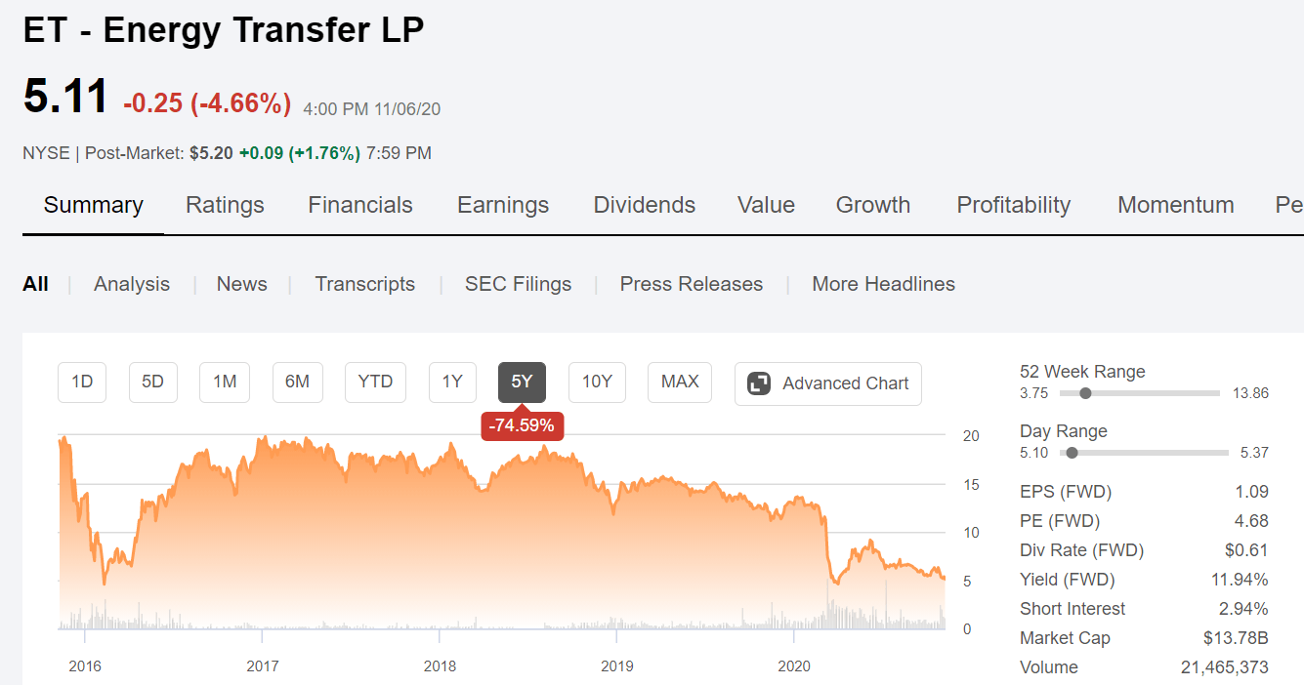Open the Press Releases filter
The height and width of the screenshot is (685, 1304).
coord(692,284)
